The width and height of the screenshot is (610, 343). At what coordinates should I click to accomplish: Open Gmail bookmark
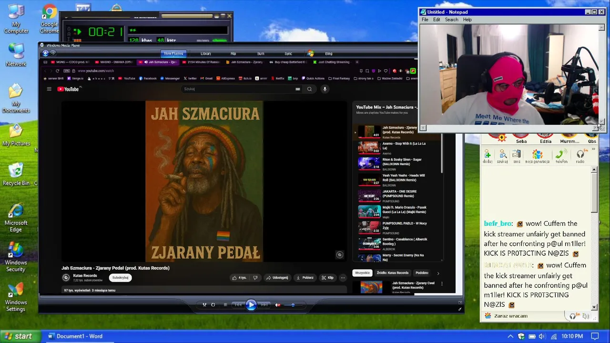(x=207, y=79)
